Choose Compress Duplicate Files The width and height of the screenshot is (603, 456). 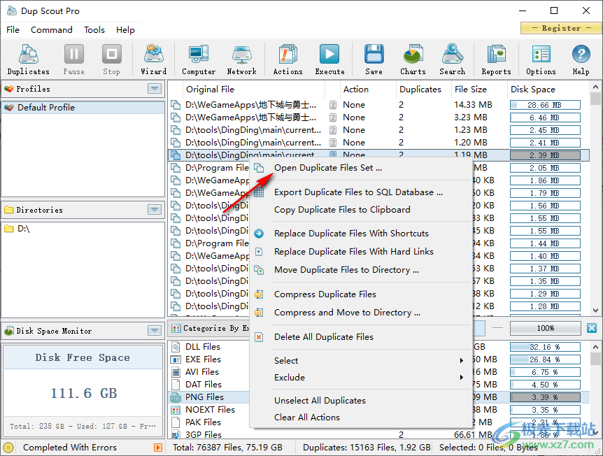point(361,294)
